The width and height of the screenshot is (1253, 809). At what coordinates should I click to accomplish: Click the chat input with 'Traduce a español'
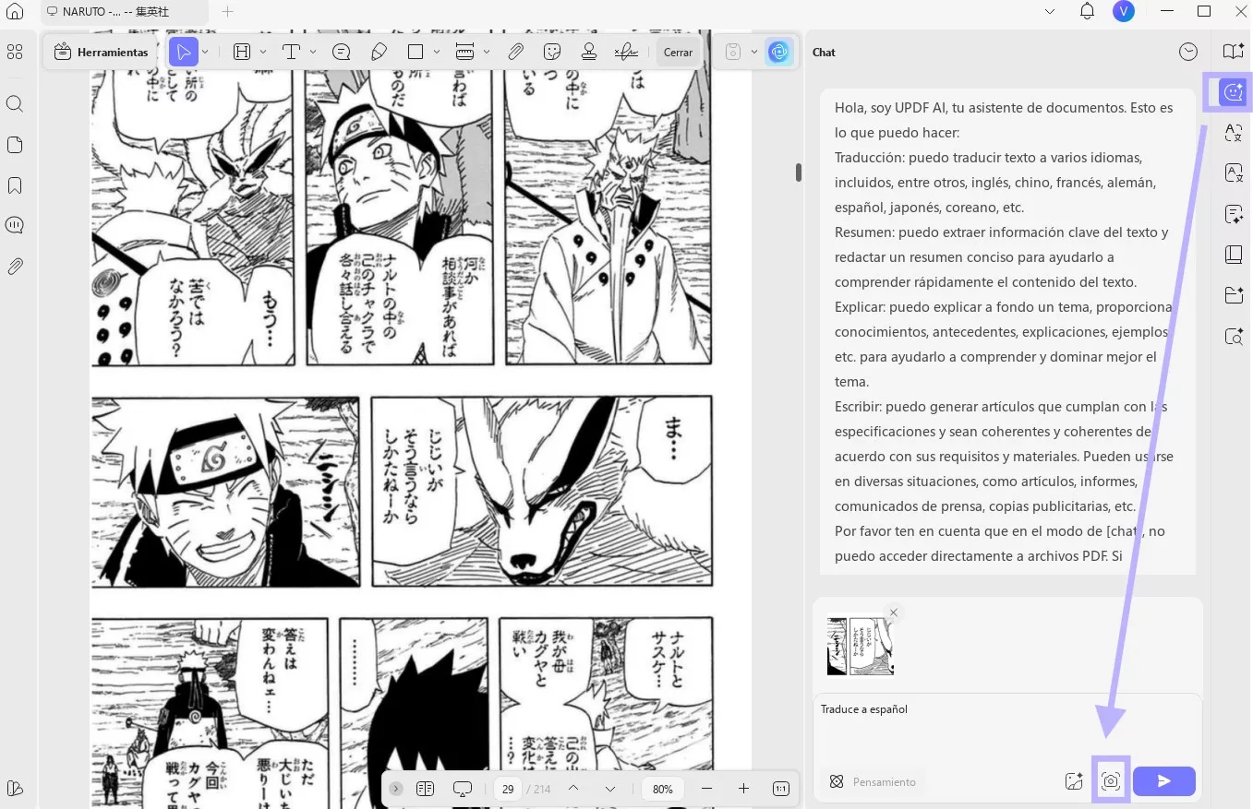[1007, 729]
